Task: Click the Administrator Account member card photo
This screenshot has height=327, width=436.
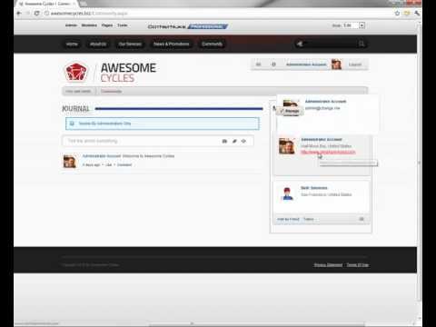Action: coord(287,146)
